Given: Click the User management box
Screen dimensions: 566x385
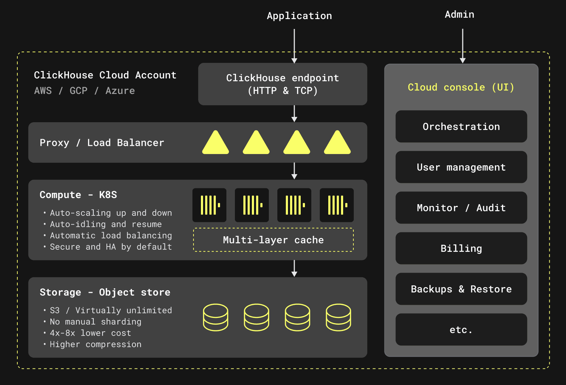Looking at the screenshot, I should [461, 167].
